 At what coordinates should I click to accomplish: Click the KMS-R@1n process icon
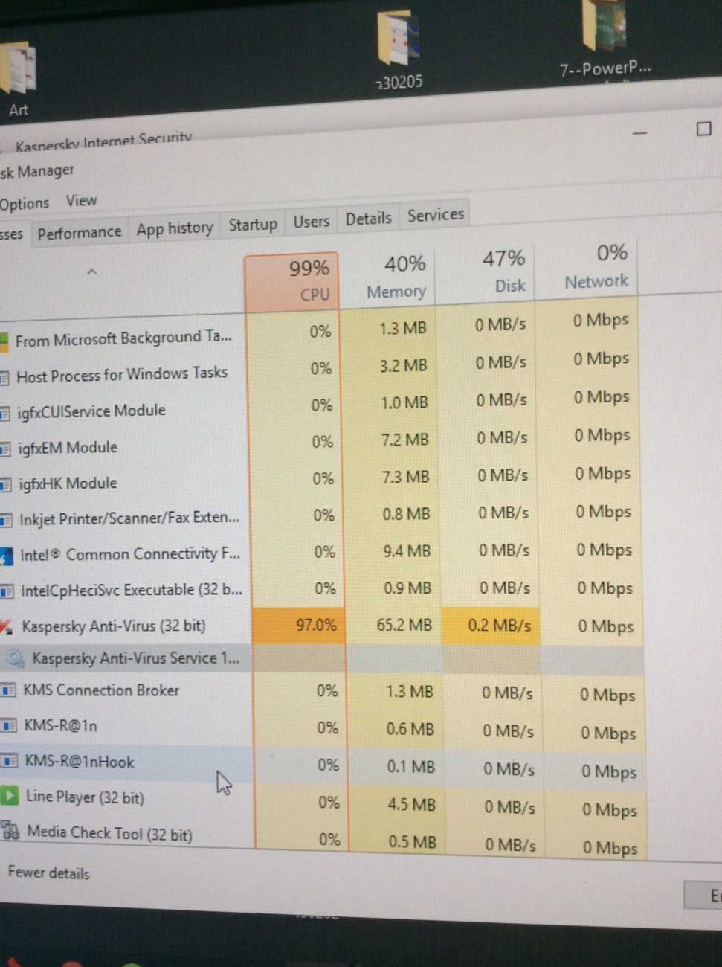(x=9, y=725)
